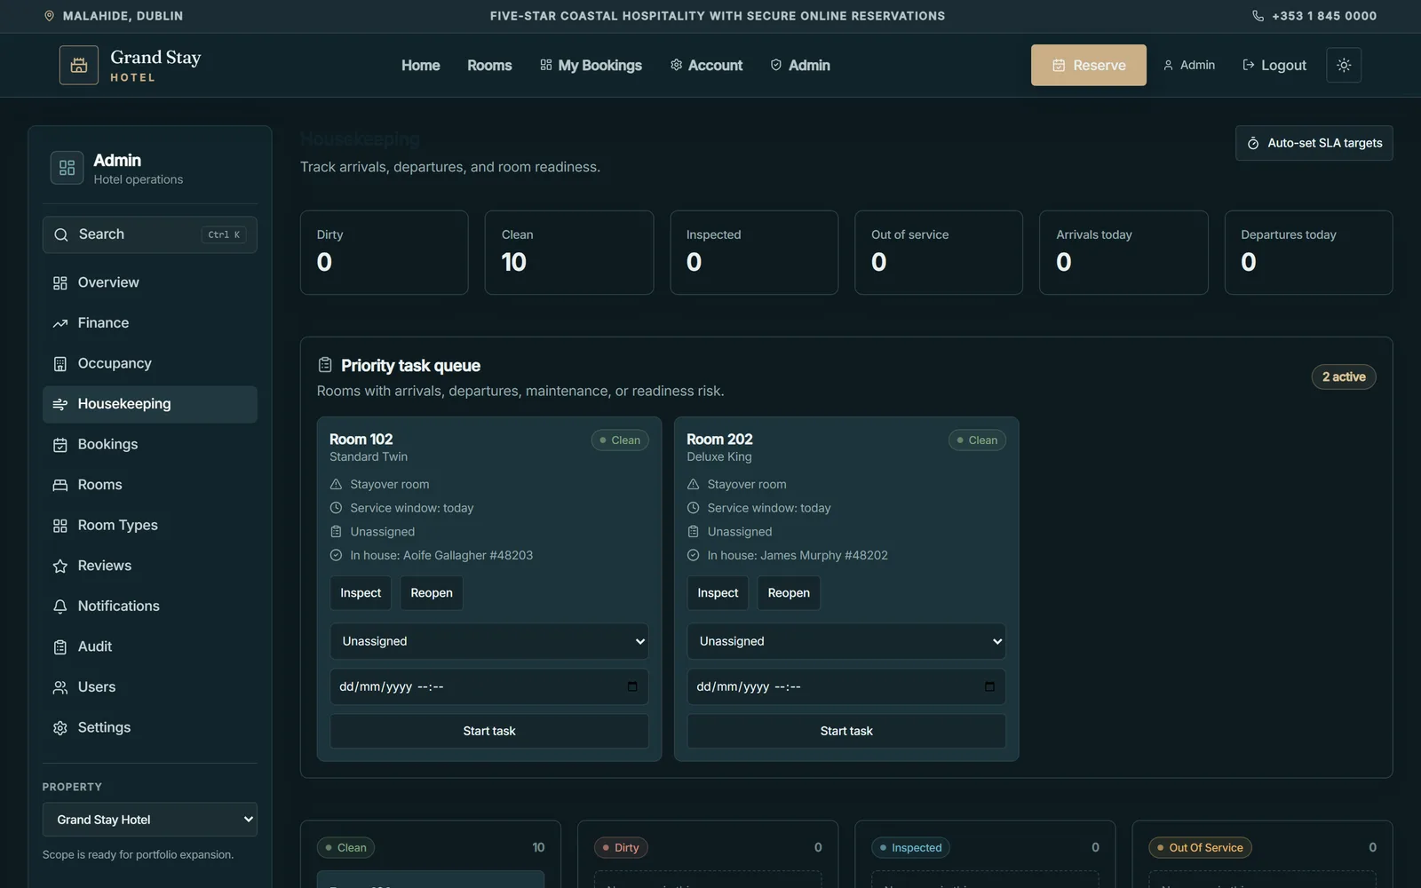The width and height of the screenshot is (1421, 888).
Task: Click the Auto-set SLA targets button
Action: pyautogui.click(x=1314, y=143)
